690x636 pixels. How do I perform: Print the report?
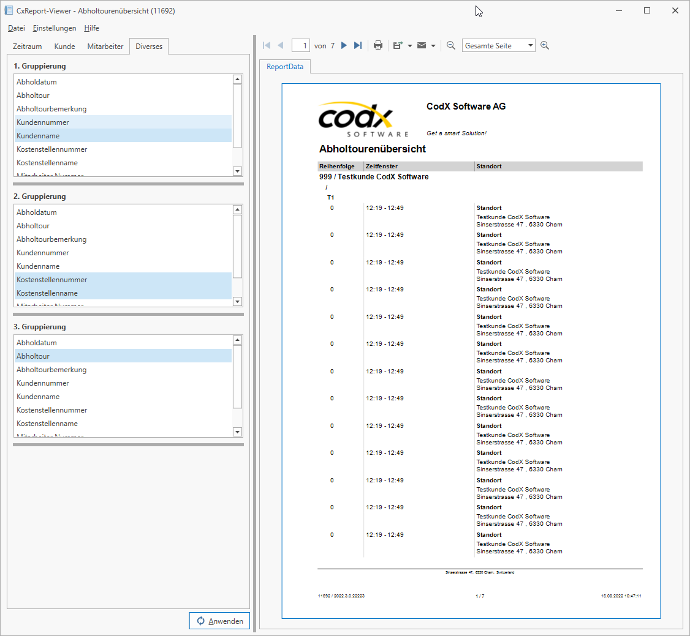click(378, 45)
